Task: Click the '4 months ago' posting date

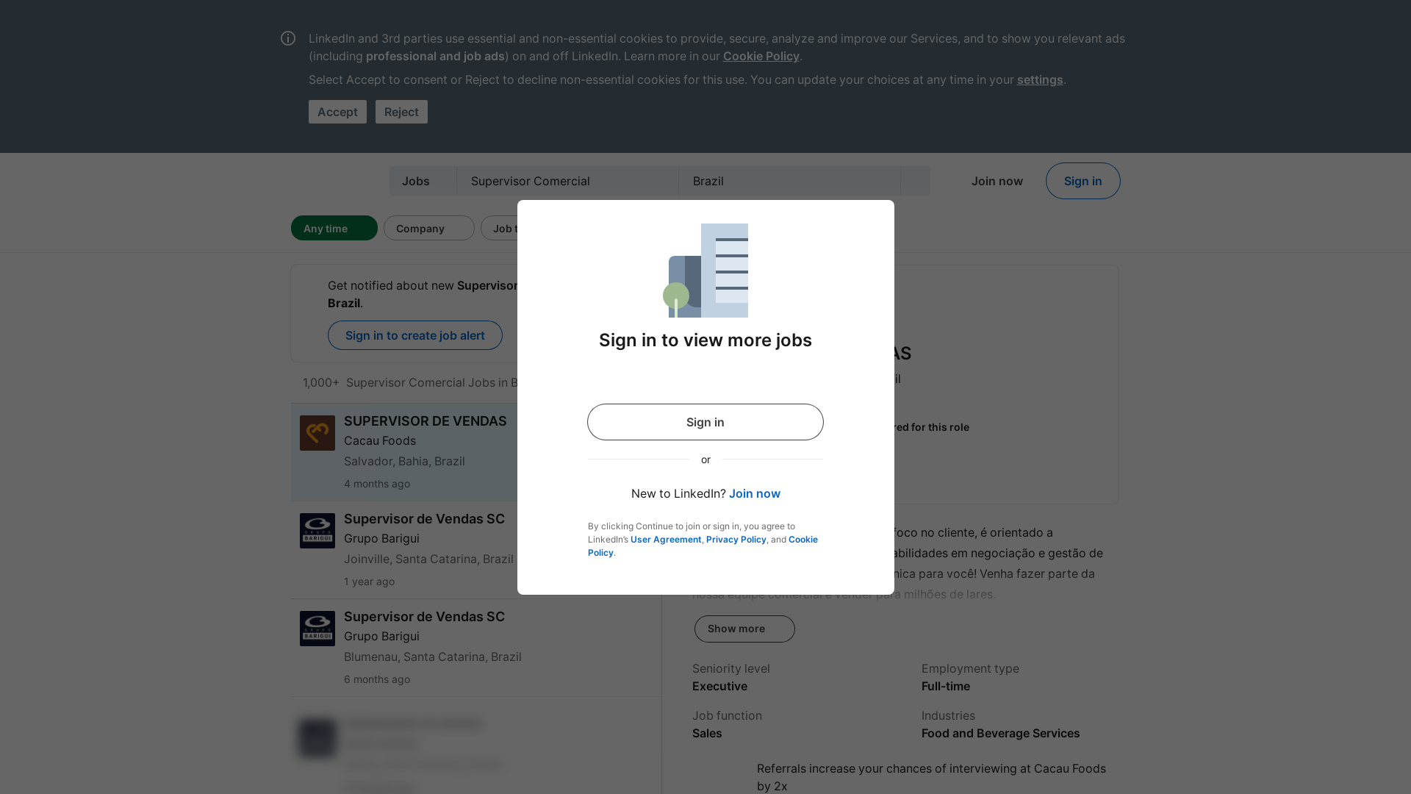Action: [x=377, y=484]
